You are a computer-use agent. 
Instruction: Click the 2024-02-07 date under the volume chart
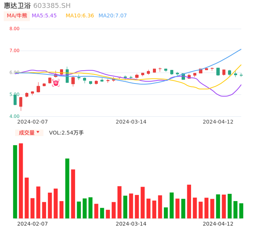32,224
